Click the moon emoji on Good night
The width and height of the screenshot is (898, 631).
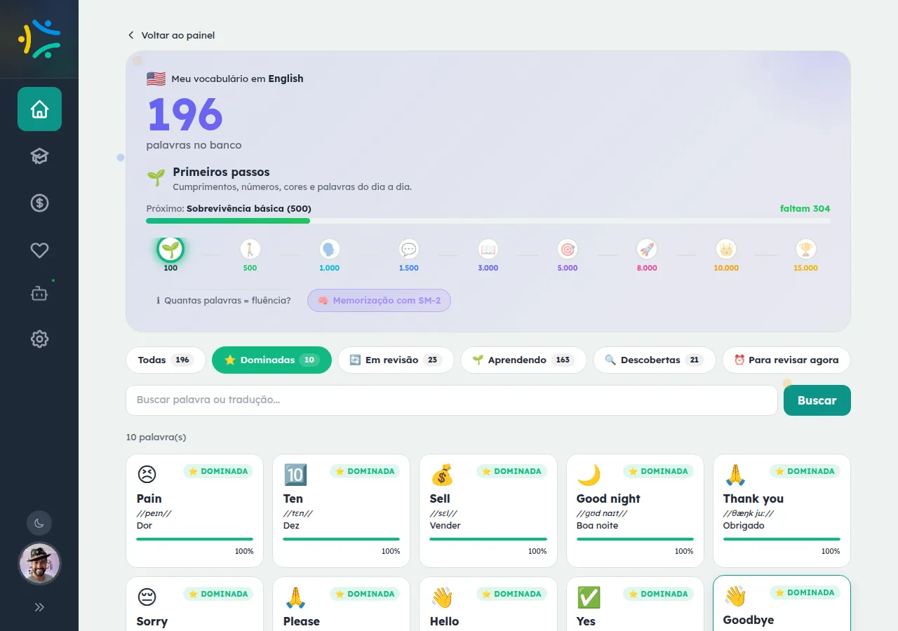tap(589, 475)
